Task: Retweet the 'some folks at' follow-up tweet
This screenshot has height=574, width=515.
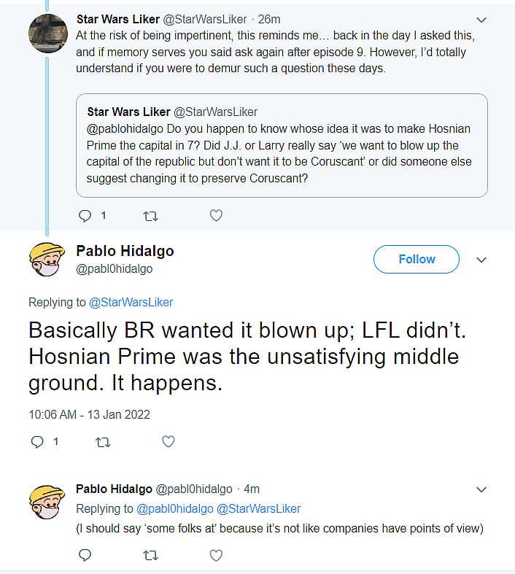Action: point(151,556)
